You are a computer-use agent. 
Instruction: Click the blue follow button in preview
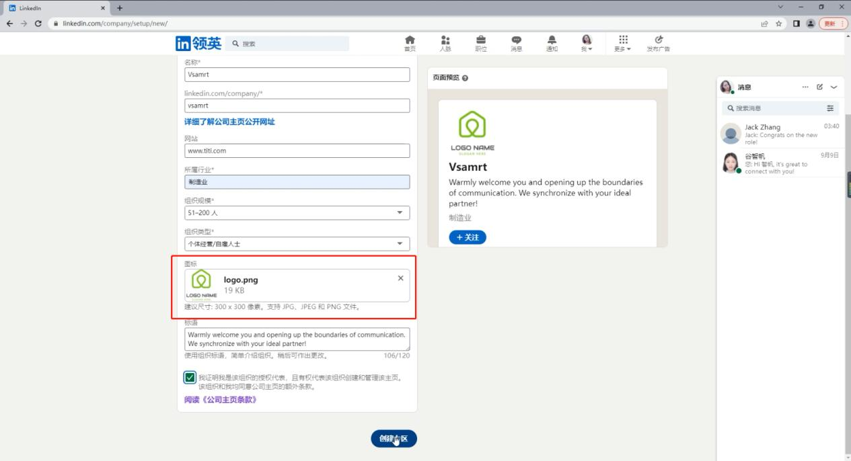[x=467, y=237]
